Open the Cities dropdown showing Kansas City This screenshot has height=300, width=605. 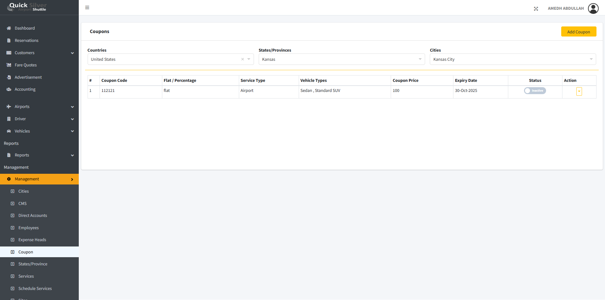coord(512,59)
